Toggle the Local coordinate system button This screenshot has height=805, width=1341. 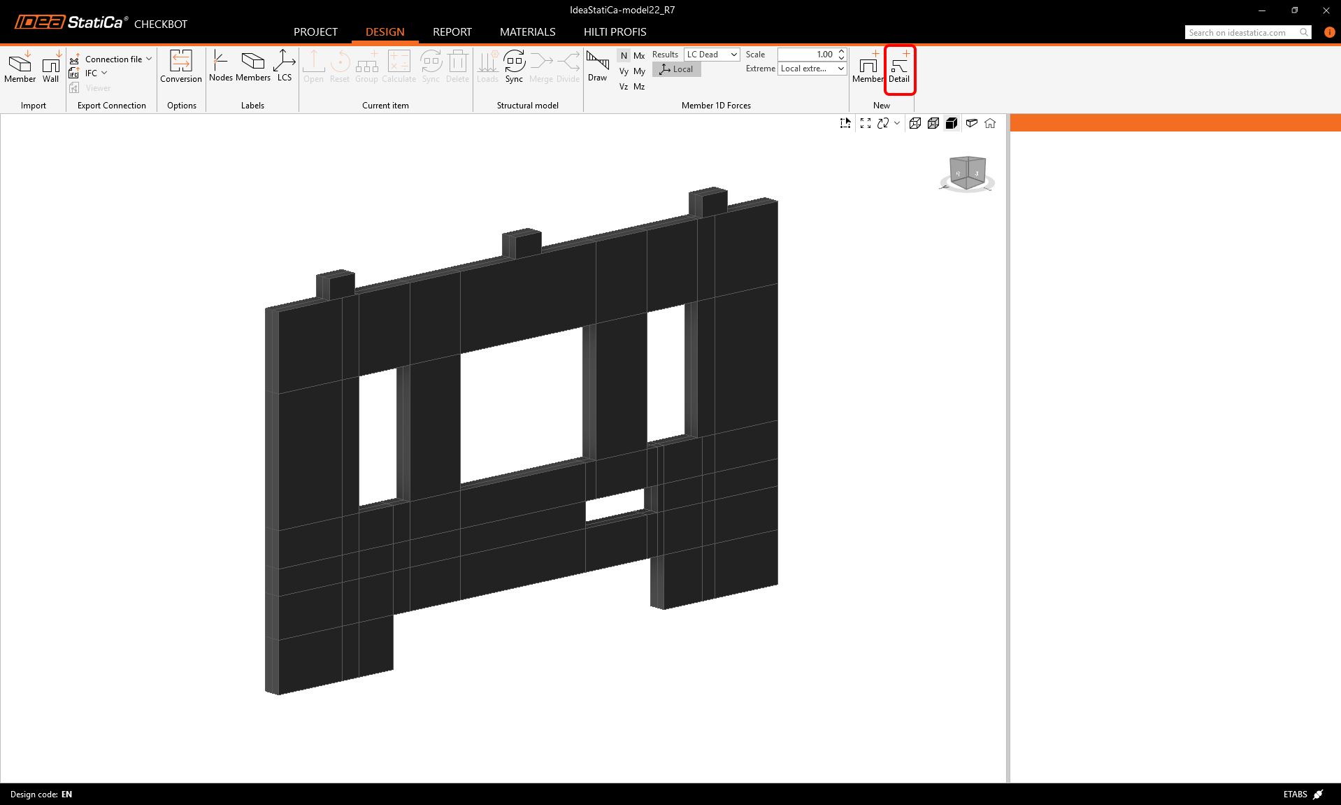tap(676, 69)
